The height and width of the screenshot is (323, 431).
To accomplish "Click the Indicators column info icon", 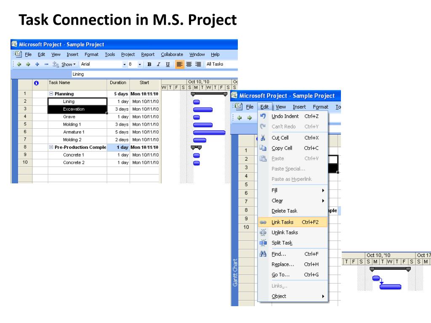I will pyautogui.click(x=36, y=83).
